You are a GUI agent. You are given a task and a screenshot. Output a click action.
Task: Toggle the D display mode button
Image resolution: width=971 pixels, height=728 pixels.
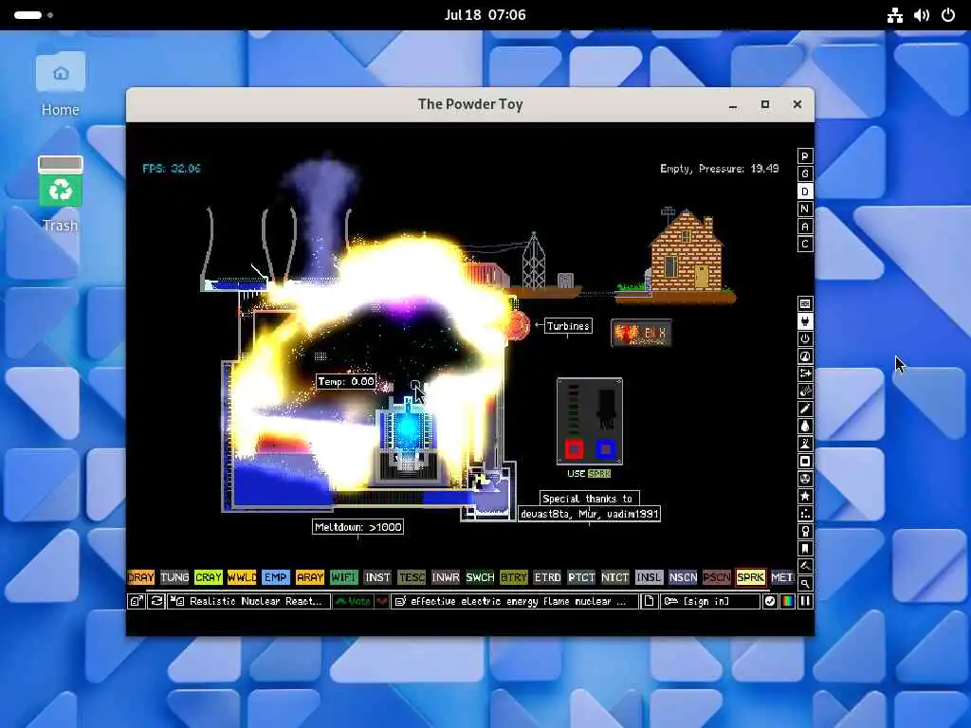tap(805, 191)
